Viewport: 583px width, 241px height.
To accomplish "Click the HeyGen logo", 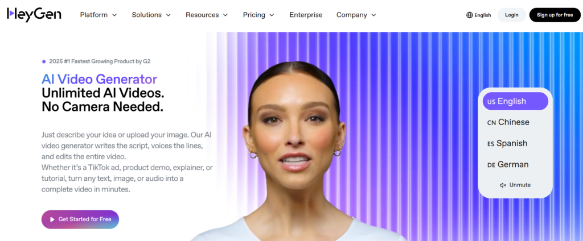I will pos(34,14).
